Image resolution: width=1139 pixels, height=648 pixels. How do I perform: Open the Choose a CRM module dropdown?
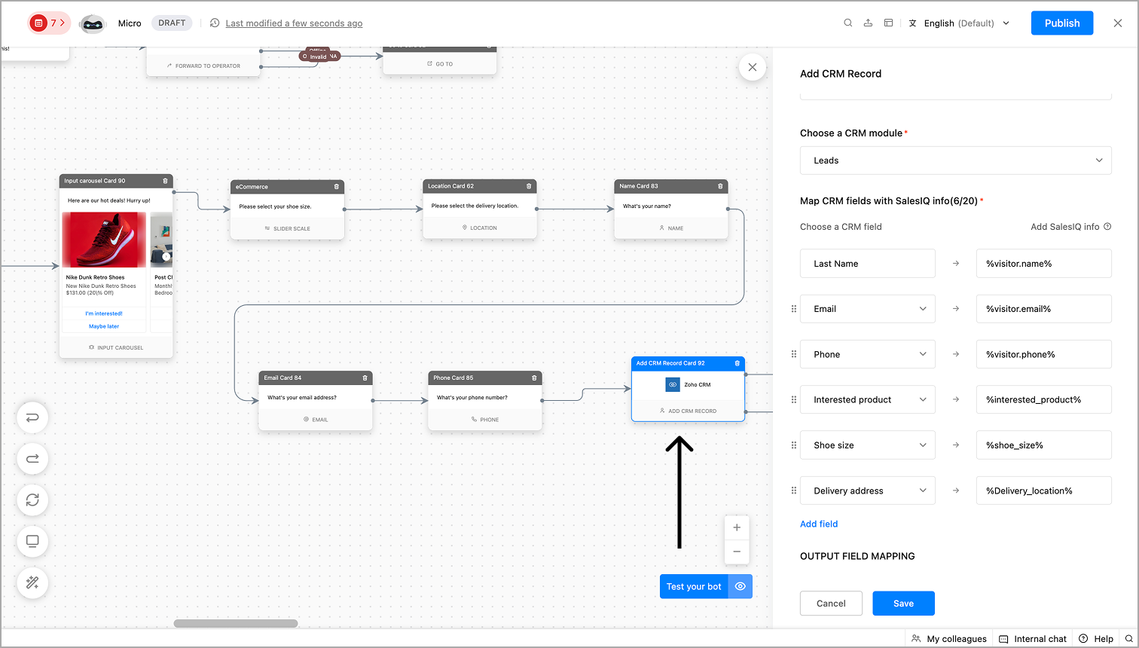[955, 160]
